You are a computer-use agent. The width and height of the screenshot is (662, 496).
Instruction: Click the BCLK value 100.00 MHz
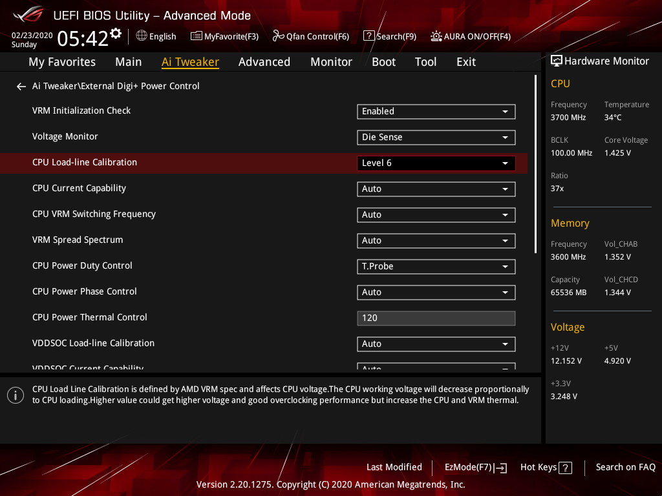(x=571, y=152)
